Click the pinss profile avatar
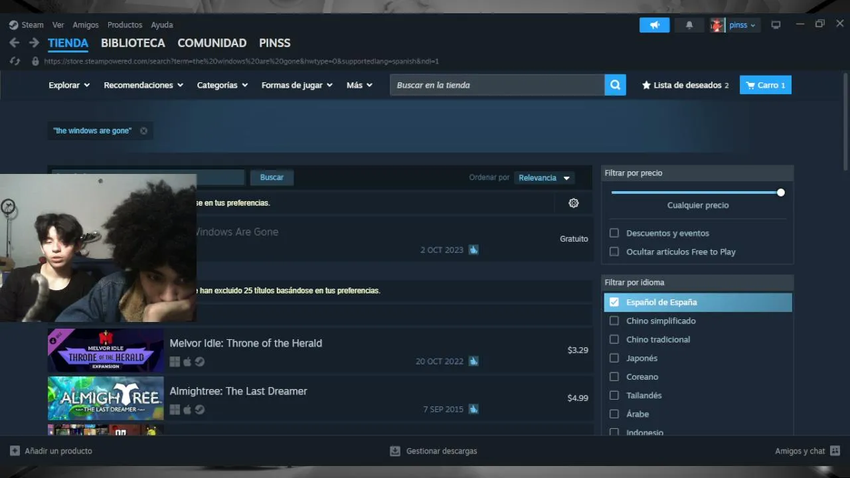Image resolution: width=850 pixels, height=478 pixels. pyautogui.click(x=717, y=25)
